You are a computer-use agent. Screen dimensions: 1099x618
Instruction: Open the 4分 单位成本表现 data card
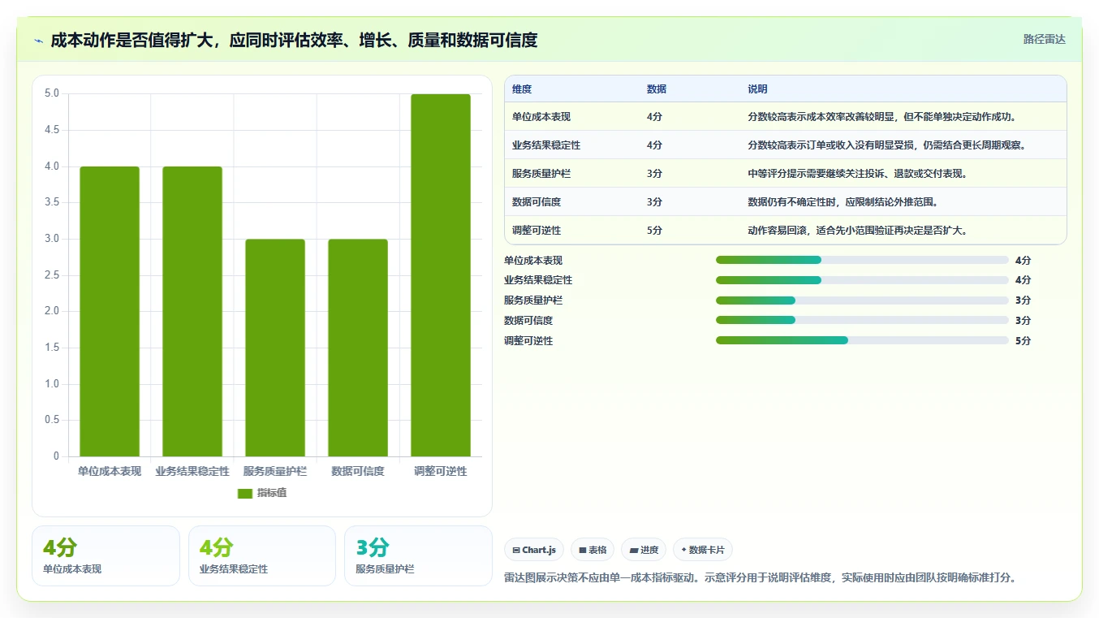tap(106, 555)
